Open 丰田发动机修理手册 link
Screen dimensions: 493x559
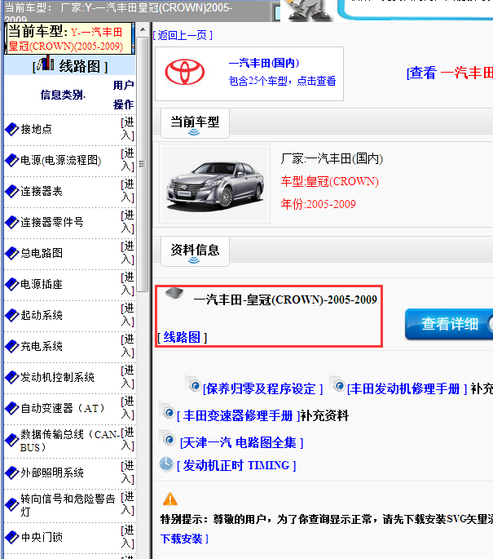coord(407,388)
